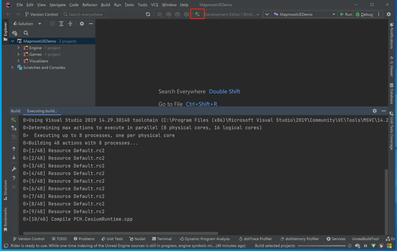Click the navigate forward arrow
The height and width of the screenshot is (251, 397).
[18, 14]
